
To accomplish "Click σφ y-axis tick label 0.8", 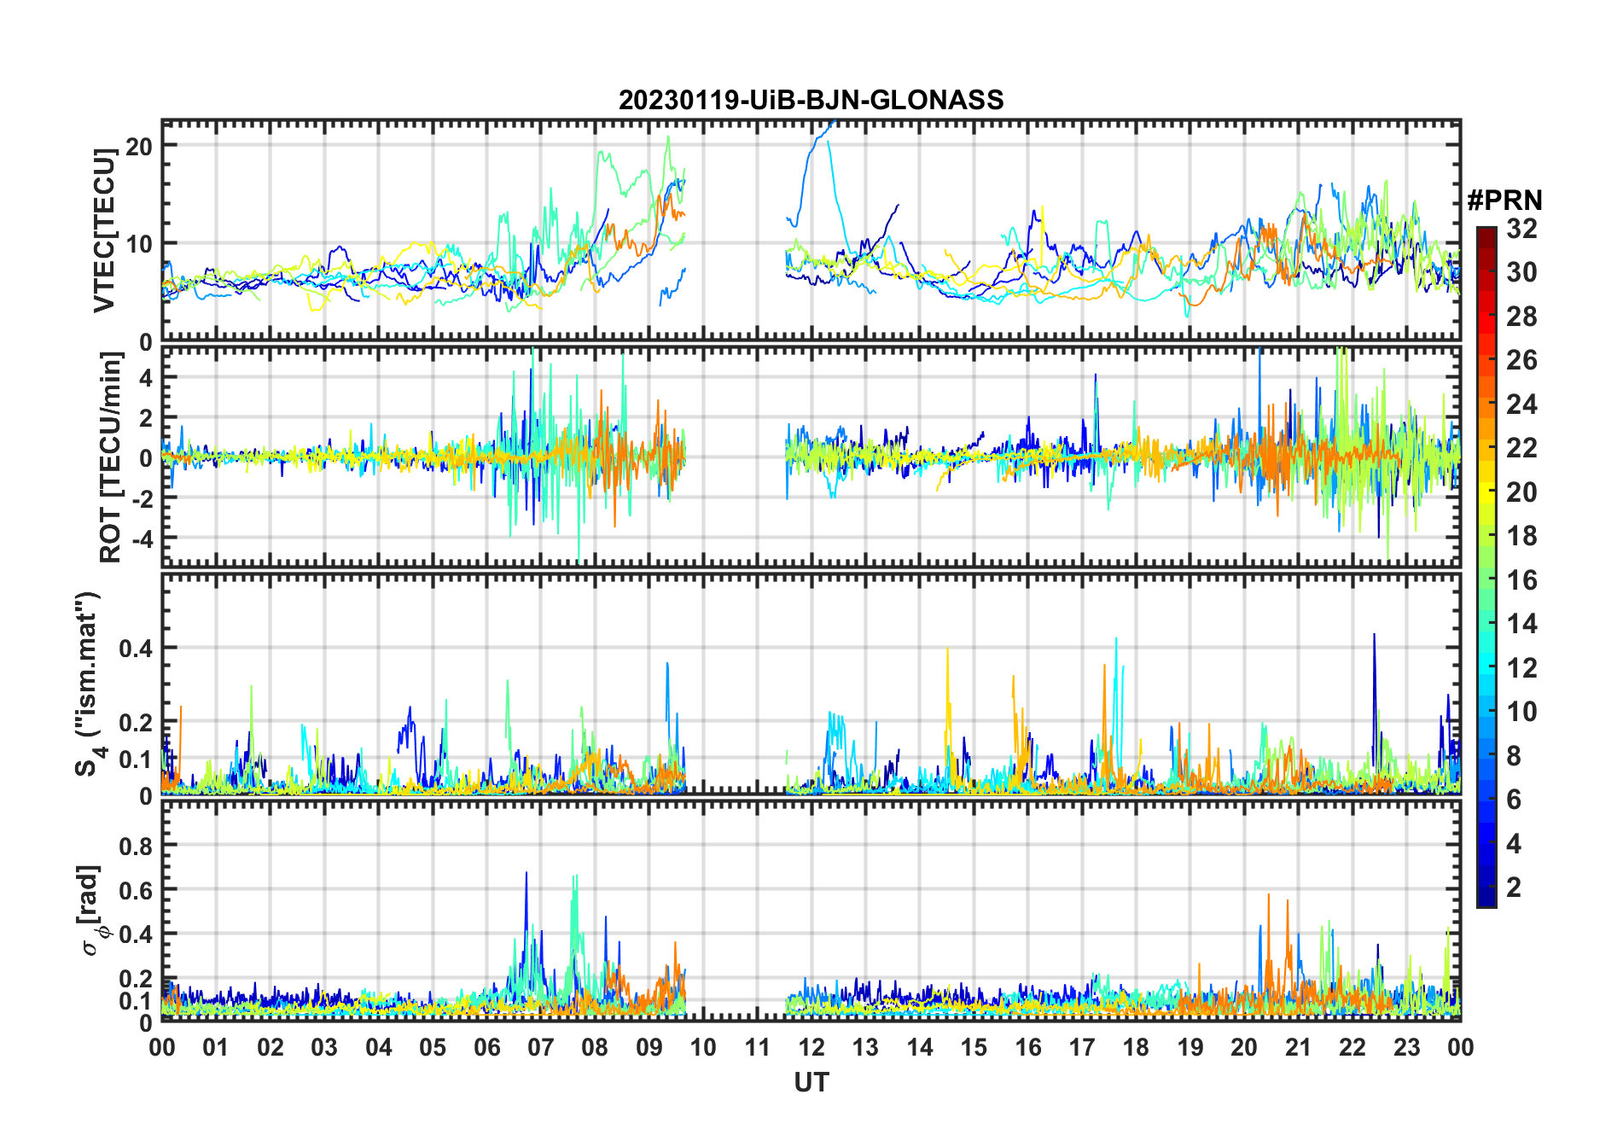I will [136, 847].
